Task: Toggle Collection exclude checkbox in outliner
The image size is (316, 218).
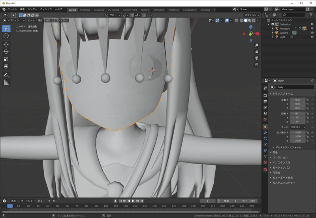Action: pyautogui.click(x=273, y=24)
